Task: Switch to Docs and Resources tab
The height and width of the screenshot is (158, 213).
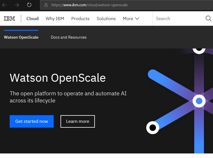Action: (69, 37)
